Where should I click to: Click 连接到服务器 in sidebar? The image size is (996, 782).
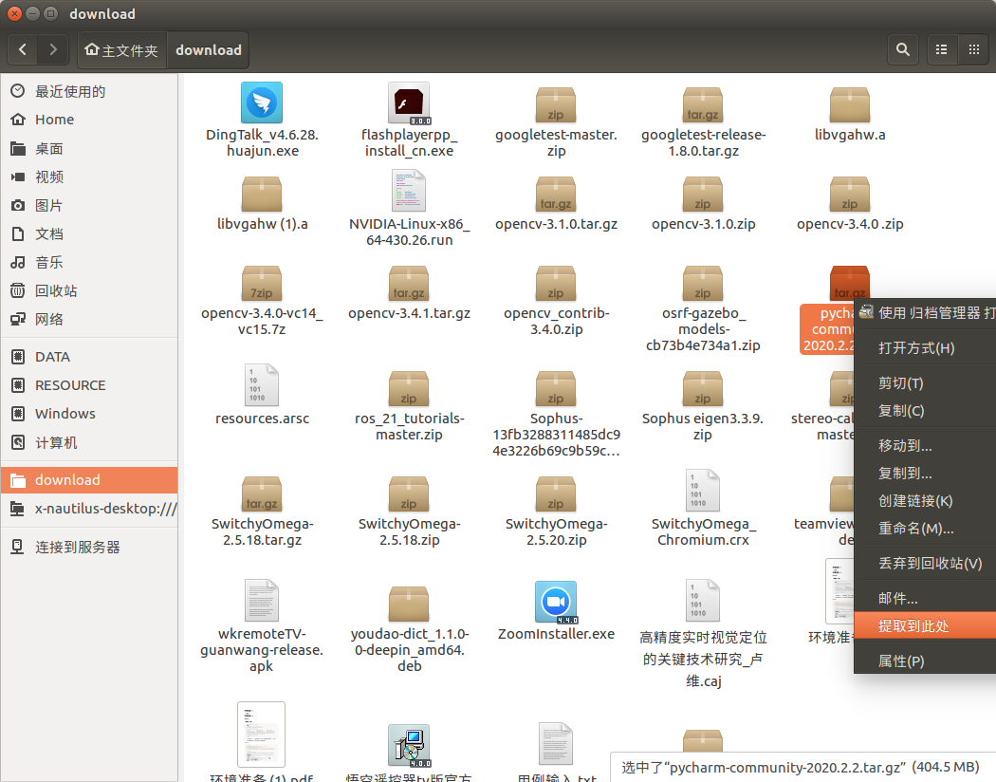point(89,547)
